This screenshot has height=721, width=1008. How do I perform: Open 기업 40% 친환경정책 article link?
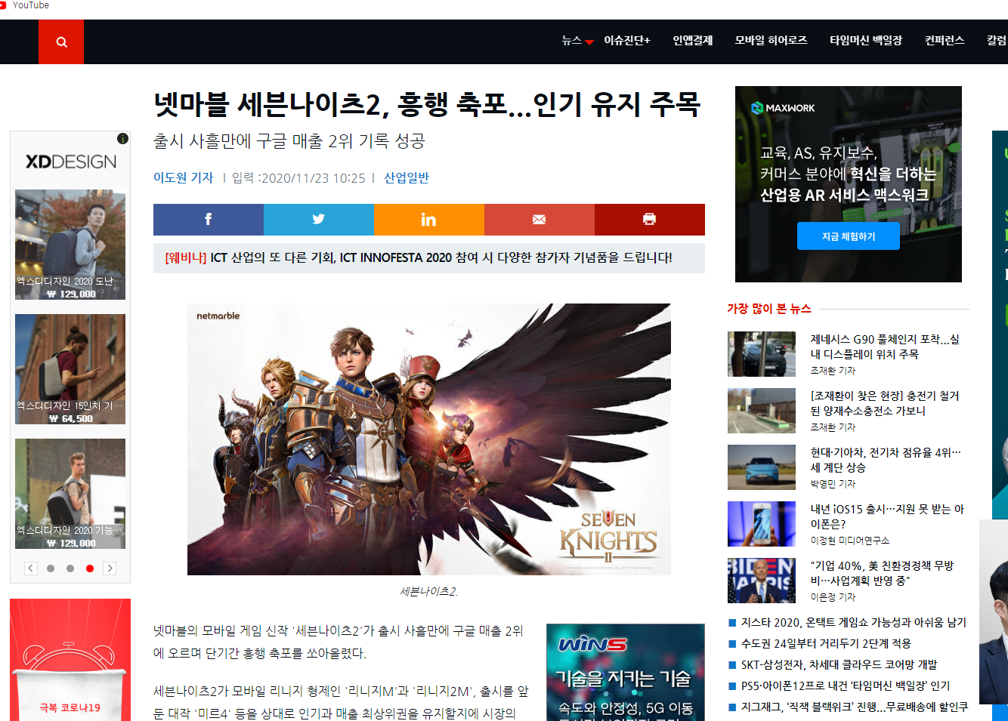pyautogui.click(x=882, y=573)
